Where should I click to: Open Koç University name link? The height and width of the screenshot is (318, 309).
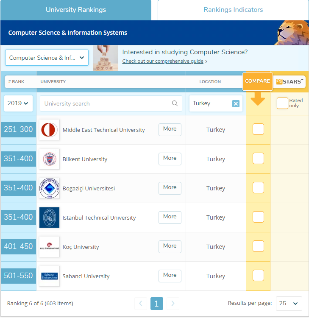(x=81, y=247)
